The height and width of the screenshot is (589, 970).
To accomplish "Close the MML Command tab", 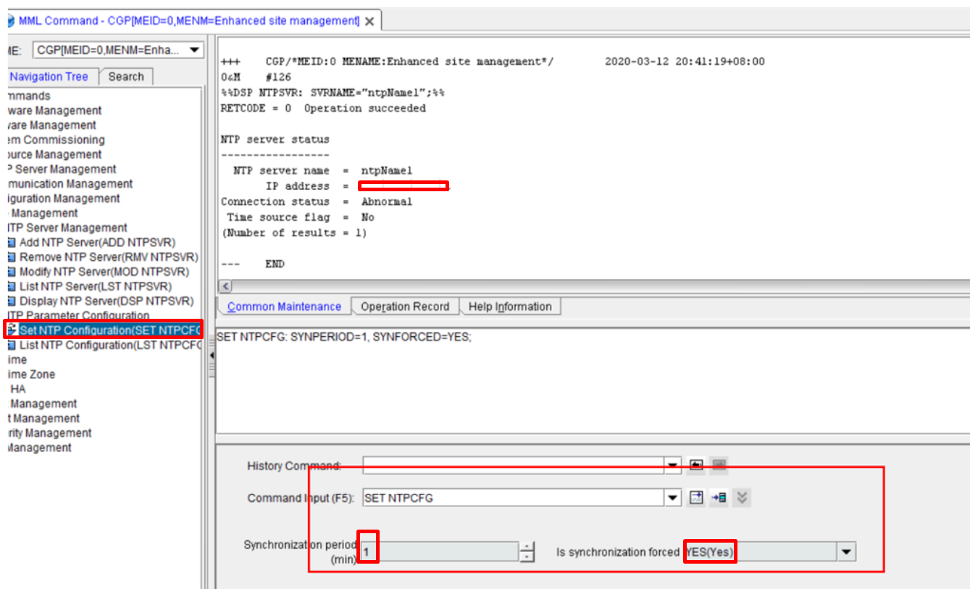I will [x=369, y=21].
